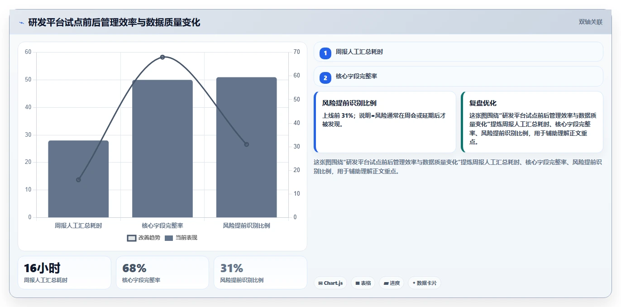Viewport: 621px width, 307px height.
Task: Click the line point above 核心字段完整率 bar
Action: [x=162, y=57]
